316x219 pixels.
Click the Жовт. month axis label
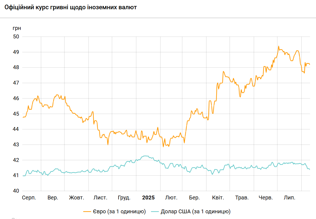[77, 198]
